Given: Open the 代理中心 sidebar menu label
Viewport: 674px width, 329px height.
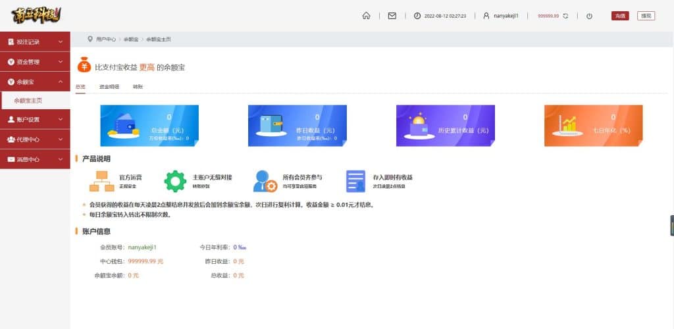Looking at the screenshot, I should (x=28, y=139).
